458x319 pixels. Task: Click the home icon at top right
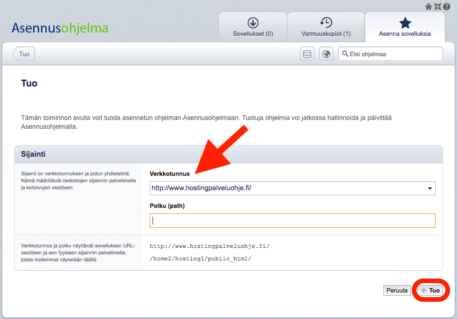click(x=428, y=7)
